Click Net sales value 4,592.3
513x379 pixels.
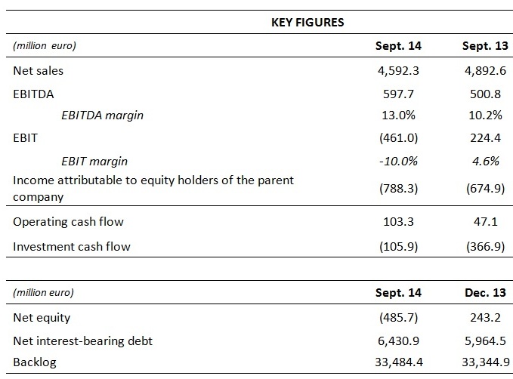click(x=398, y=71)
